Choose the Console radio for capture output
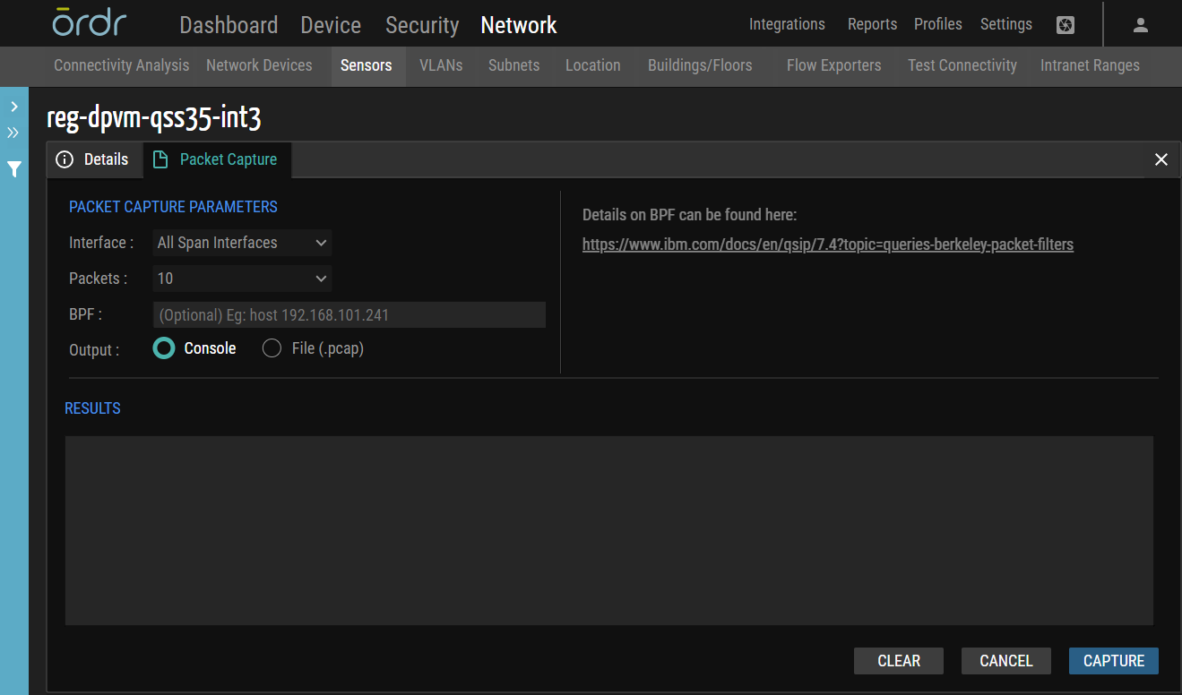 (x=163, y=347)
